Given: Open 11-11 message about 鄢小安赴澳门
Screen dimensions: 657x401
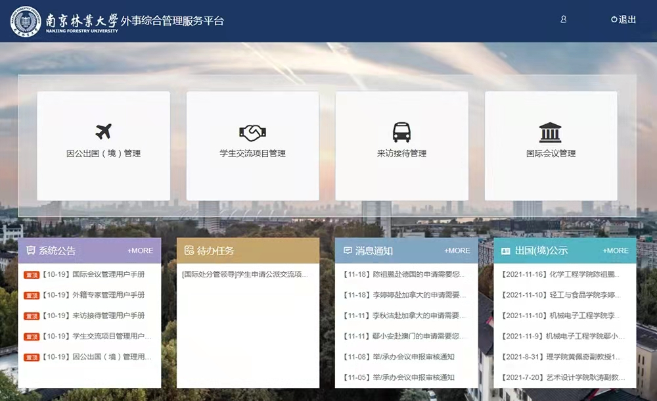Looking at the screenshot, I should (404, 336).
